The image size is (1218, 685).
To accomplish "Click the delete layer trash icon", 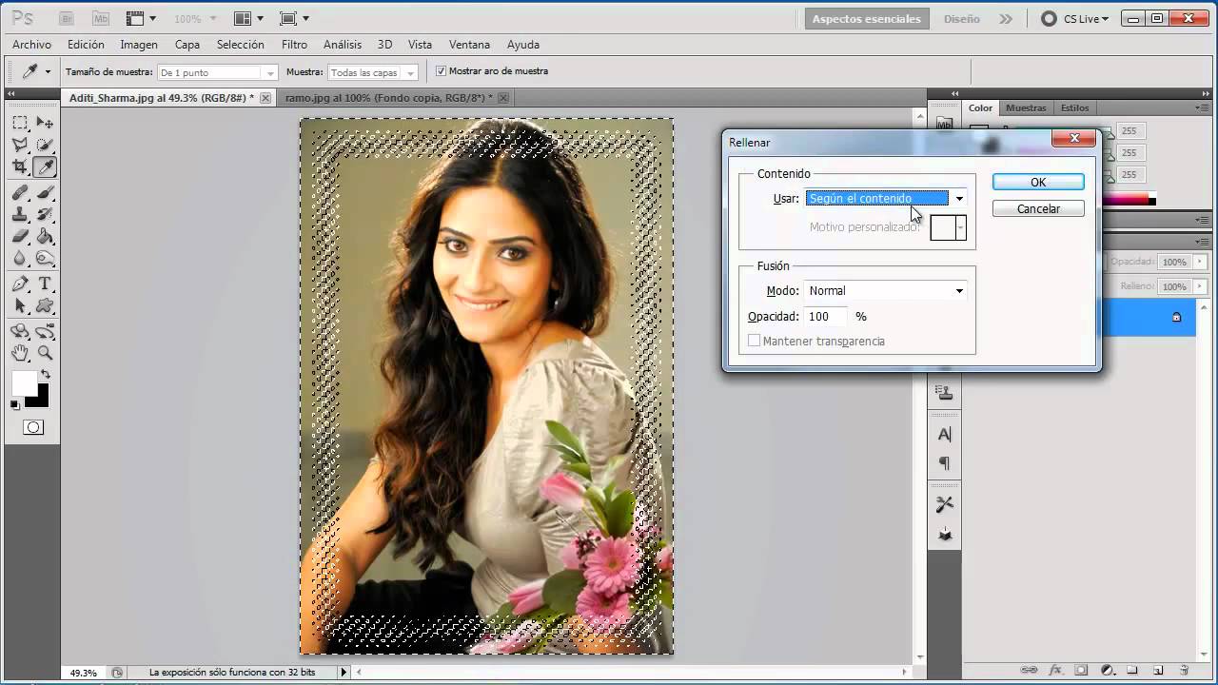I will click(x=1184, y=670).
